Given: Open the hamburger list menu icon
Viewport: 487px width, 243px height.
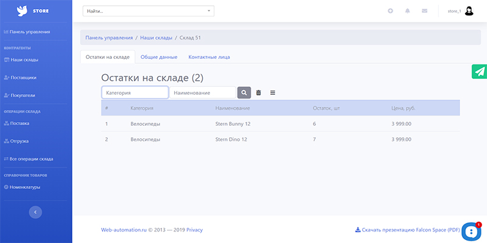Looking at the screenshot, I should pos(273,92).
